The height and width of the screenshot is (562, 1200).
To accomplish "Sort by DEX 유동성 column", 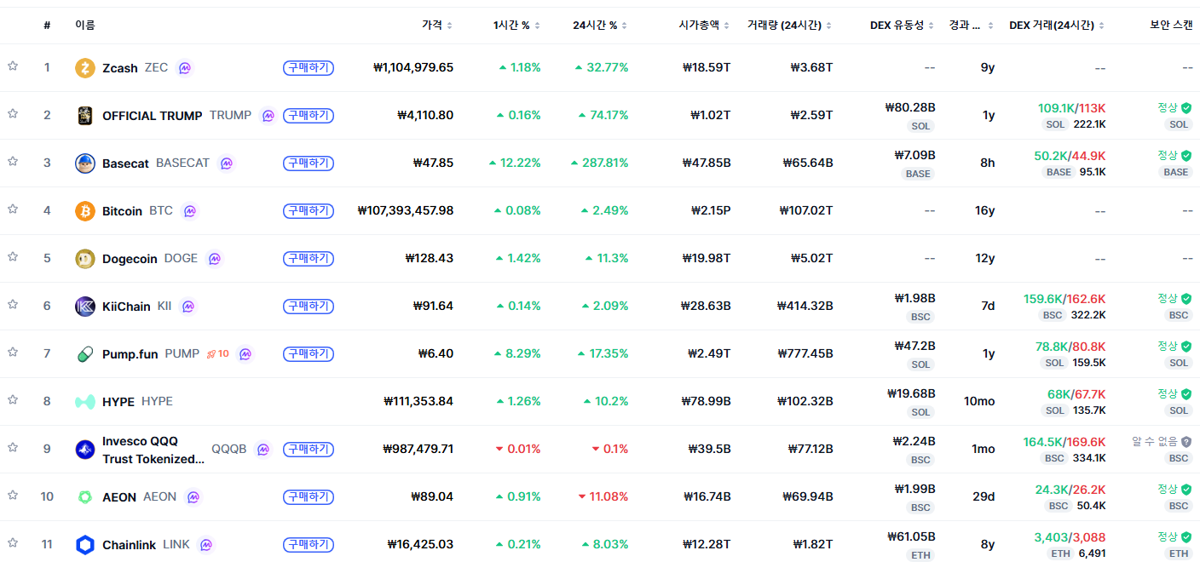I will tap(903, 26).
